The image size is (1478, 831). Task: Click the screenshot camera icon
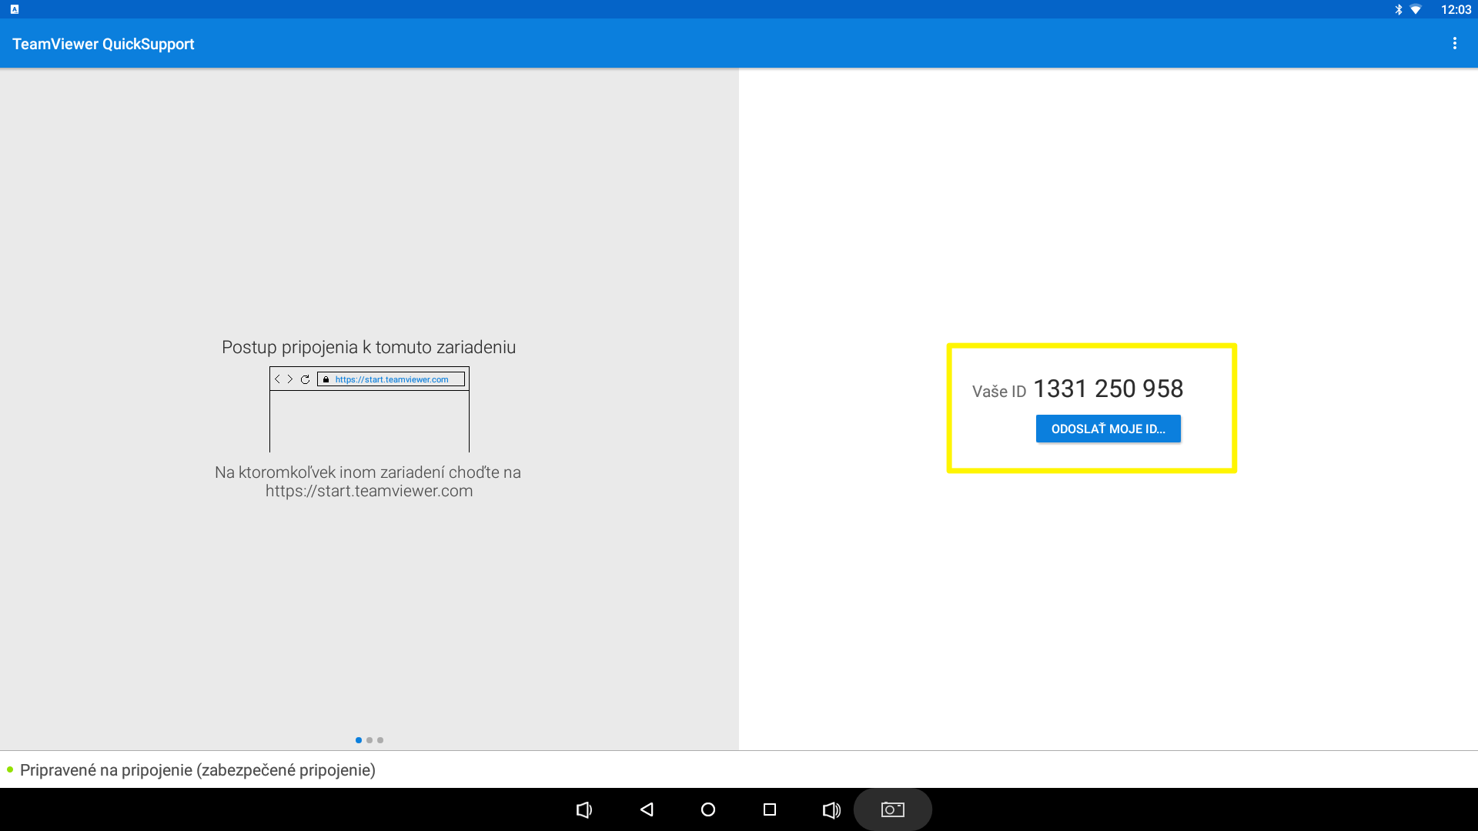click(x=892, y=809)
